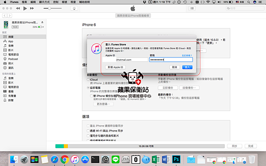The image size is (266, 166).
Task: Click the Spotlight search icon in menu bar
Action: [249, 2]
